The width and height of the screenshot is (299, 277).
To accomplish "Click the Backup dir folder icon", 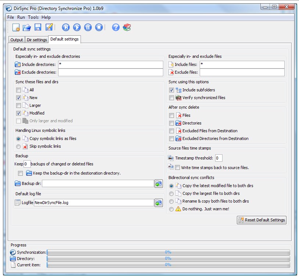I will click(18, 183).
